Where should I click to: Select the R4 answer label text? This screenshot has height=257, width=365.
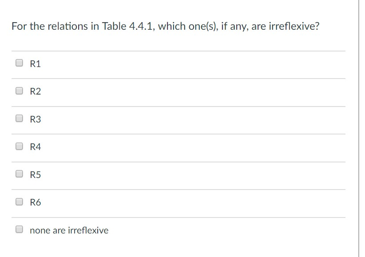35,146
